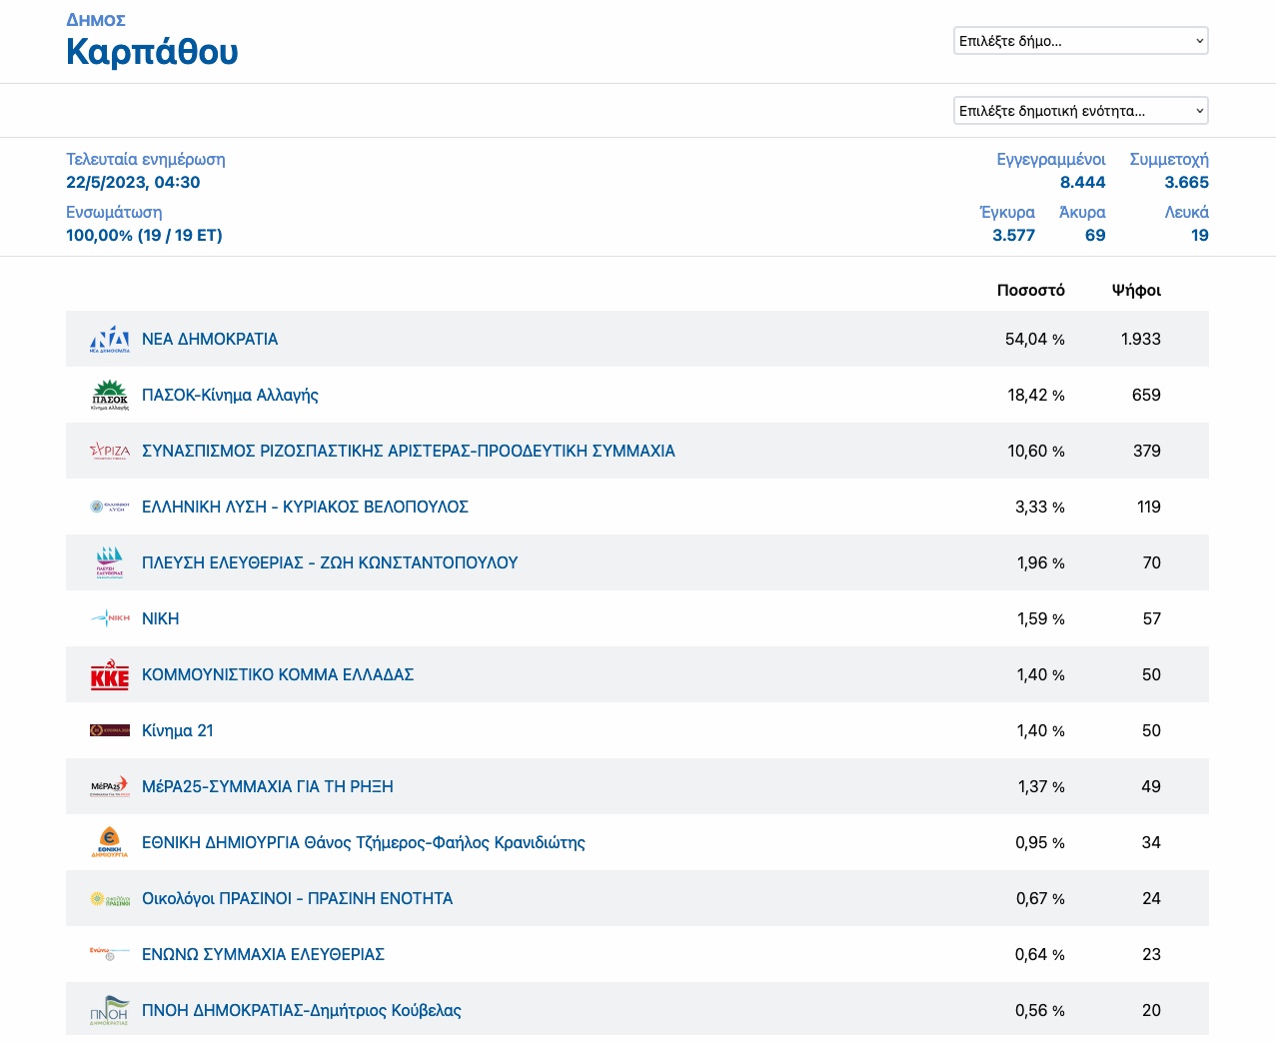Click the Ποσοστό column header
This screenshot has height=1043, width=1276.
pyautogui.click(x=1031, y=290)
